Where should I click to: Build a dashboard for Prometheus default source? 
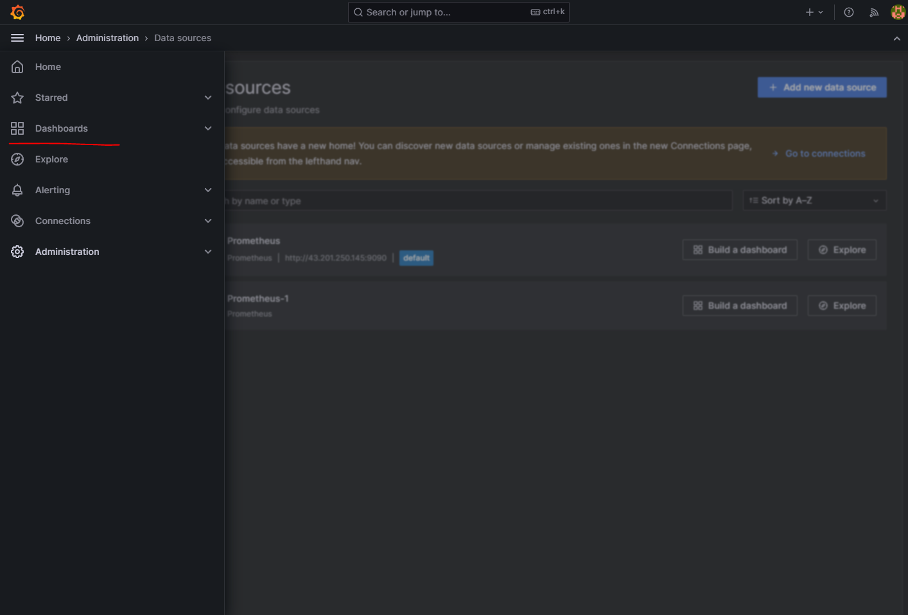point(740,250)
